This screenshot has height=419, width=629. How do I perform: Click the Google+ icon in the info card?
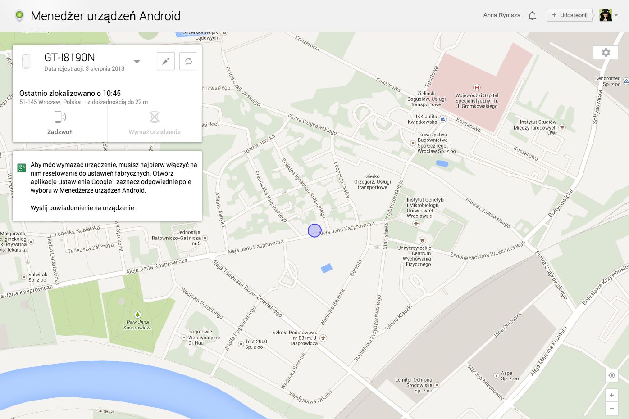(x=22, y=168)
